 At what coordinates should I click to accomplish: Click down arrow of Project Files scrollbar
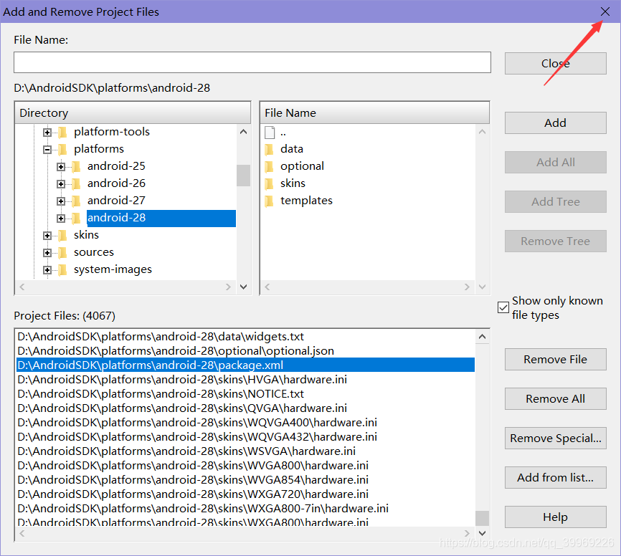[482, 533]
